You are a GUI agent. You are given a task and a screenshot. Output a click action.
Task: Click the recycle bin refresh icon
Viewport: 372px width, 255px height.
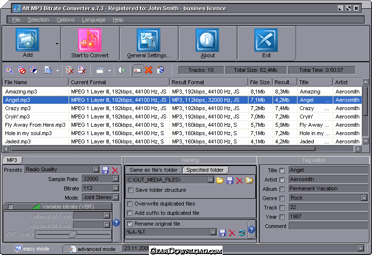[160, 70]
